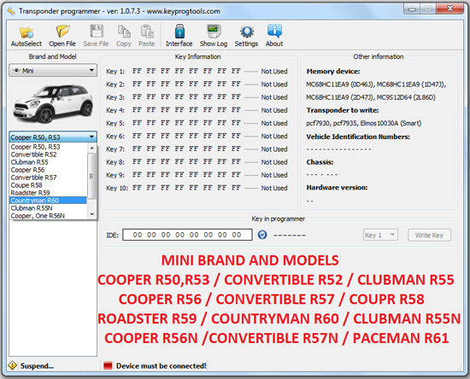Click the model list scroll down arrow
Image resolution: width=470 pixels, height=379 pixels.
(x=92, y=214)
